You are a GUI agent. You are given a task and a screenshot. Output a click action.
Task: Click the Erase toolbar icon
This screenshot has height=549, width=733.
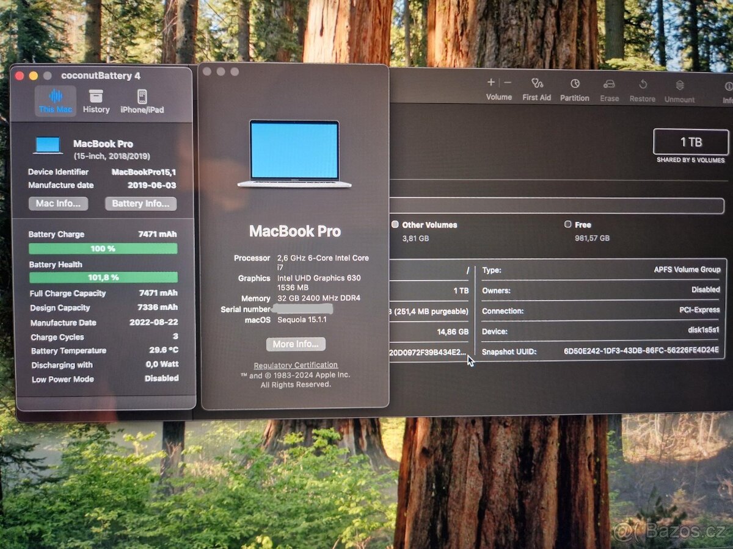(609, 90)
